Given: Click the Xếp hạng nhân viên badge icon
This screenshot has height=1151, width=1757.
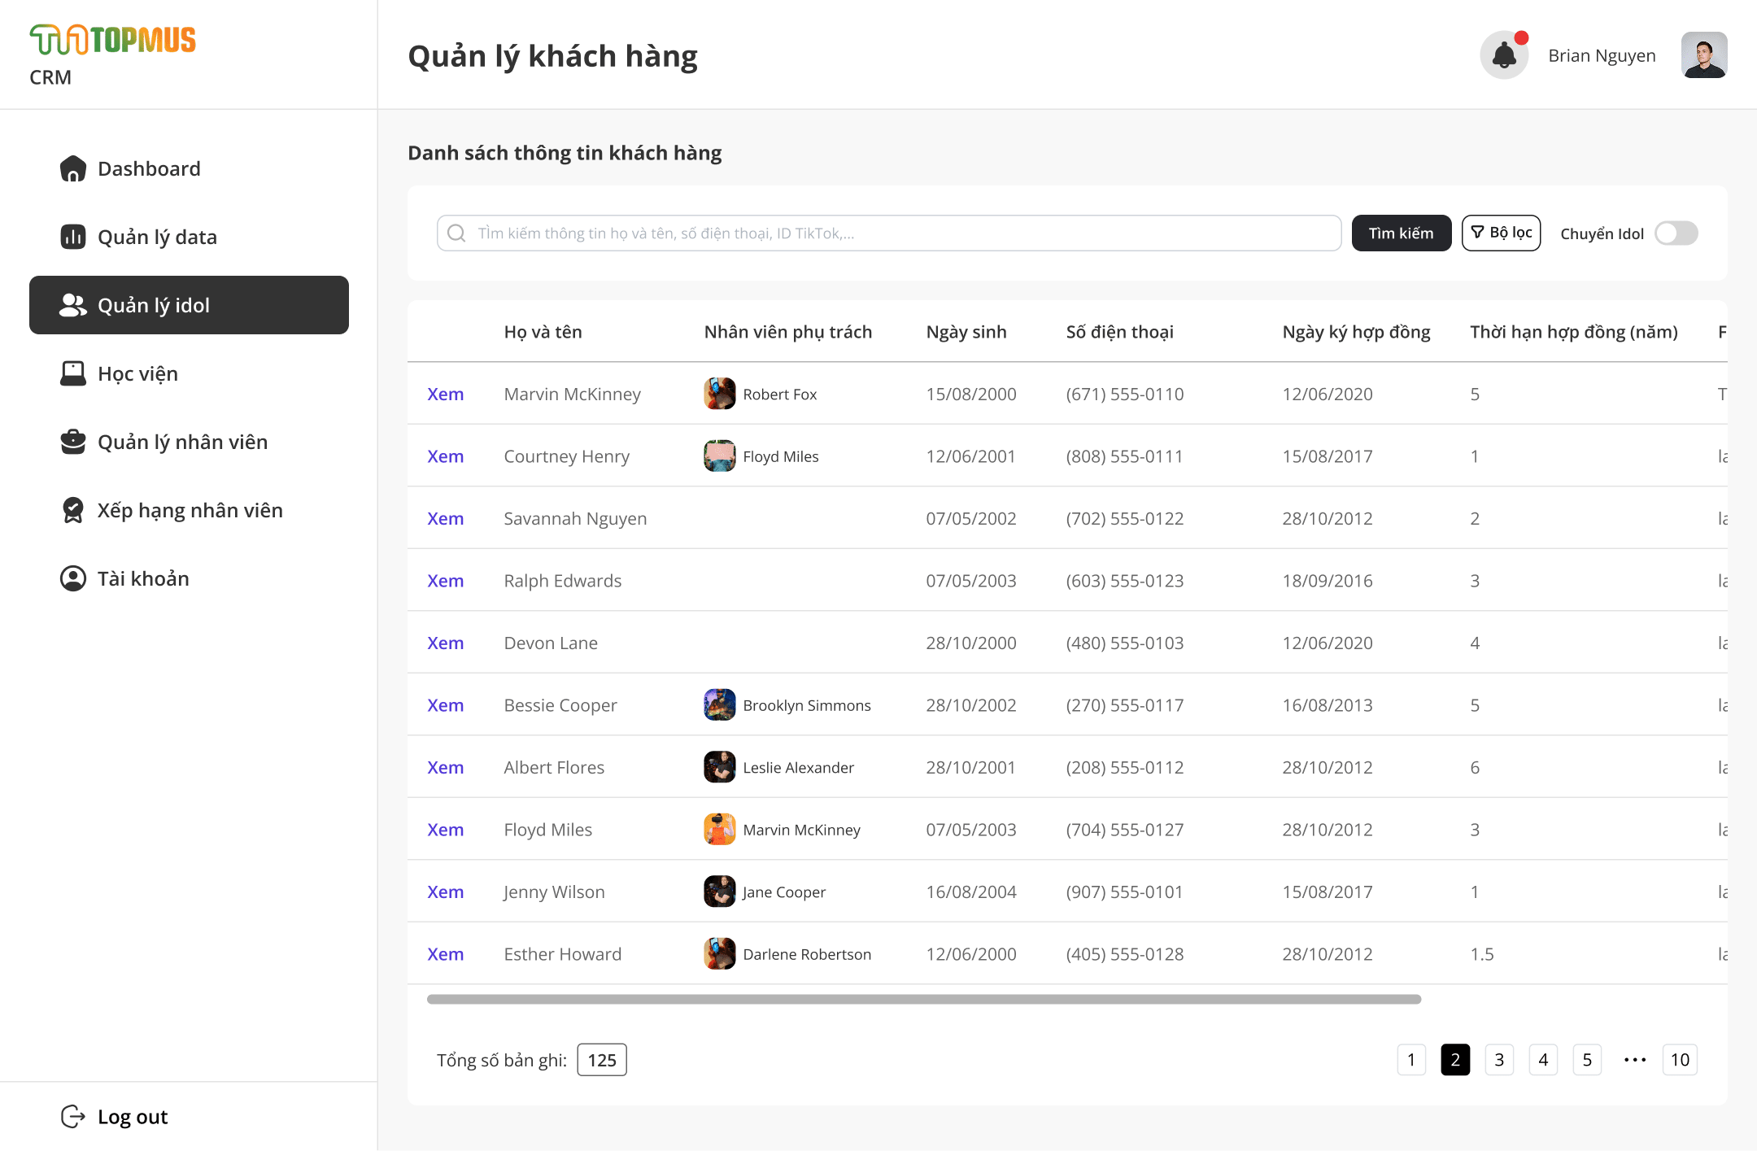Looking at the screenshot, I should [72, 510].
